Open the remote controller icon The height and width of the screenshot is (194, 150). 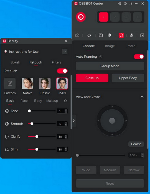[132, 35]
